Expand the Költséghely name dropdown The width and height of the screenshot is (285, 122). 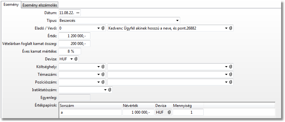click(x=226, y=67)
